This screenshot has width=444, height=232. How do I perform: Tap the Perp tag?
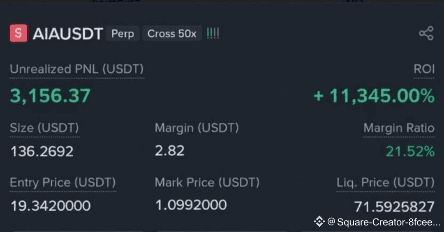[123, 33]
